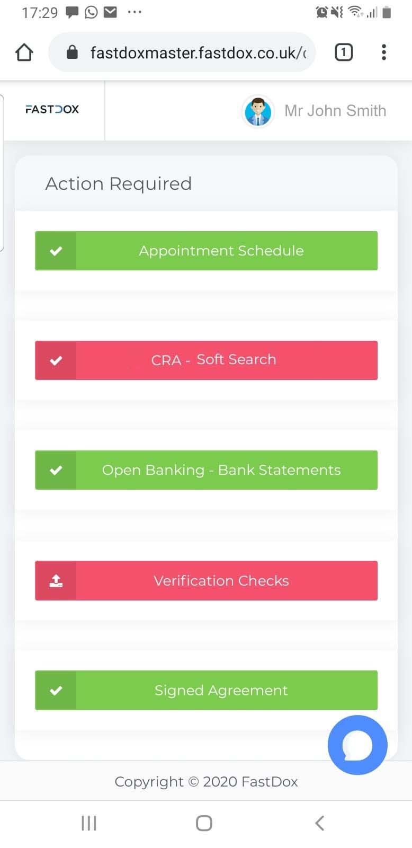Tap the upload icon on Verification Checks
Screen dimensions: 412x848
click(x=56, y=581)
